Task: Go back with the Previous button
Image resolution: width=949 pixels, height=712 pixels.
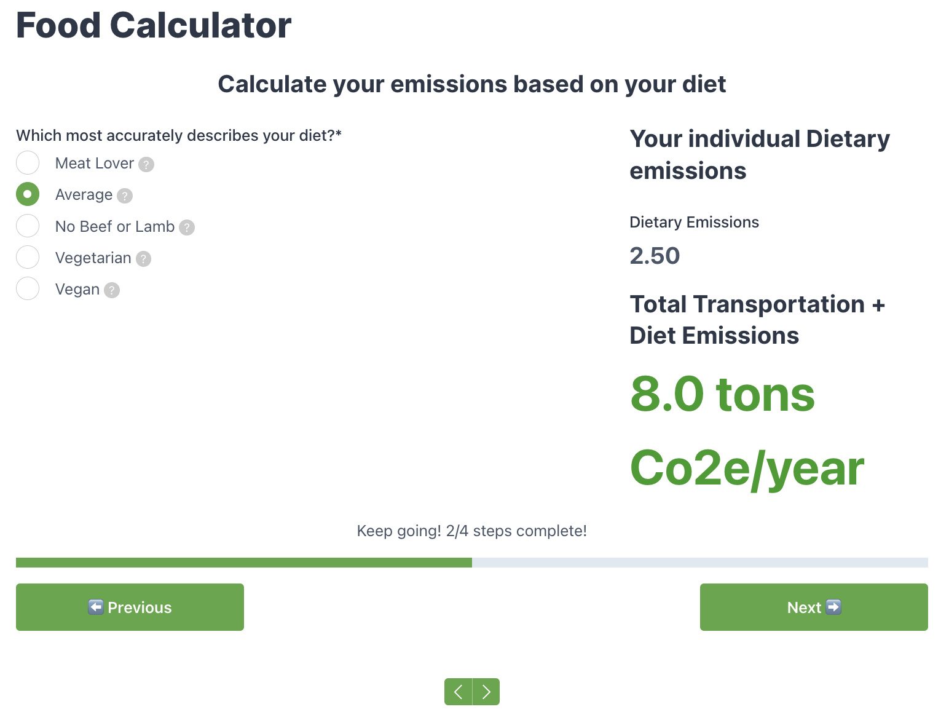Action: 130,607
